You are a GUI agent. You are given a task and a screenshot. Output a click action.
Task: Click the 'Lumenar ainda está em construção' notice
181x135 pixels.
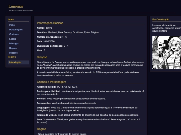(x=167, y=28)
